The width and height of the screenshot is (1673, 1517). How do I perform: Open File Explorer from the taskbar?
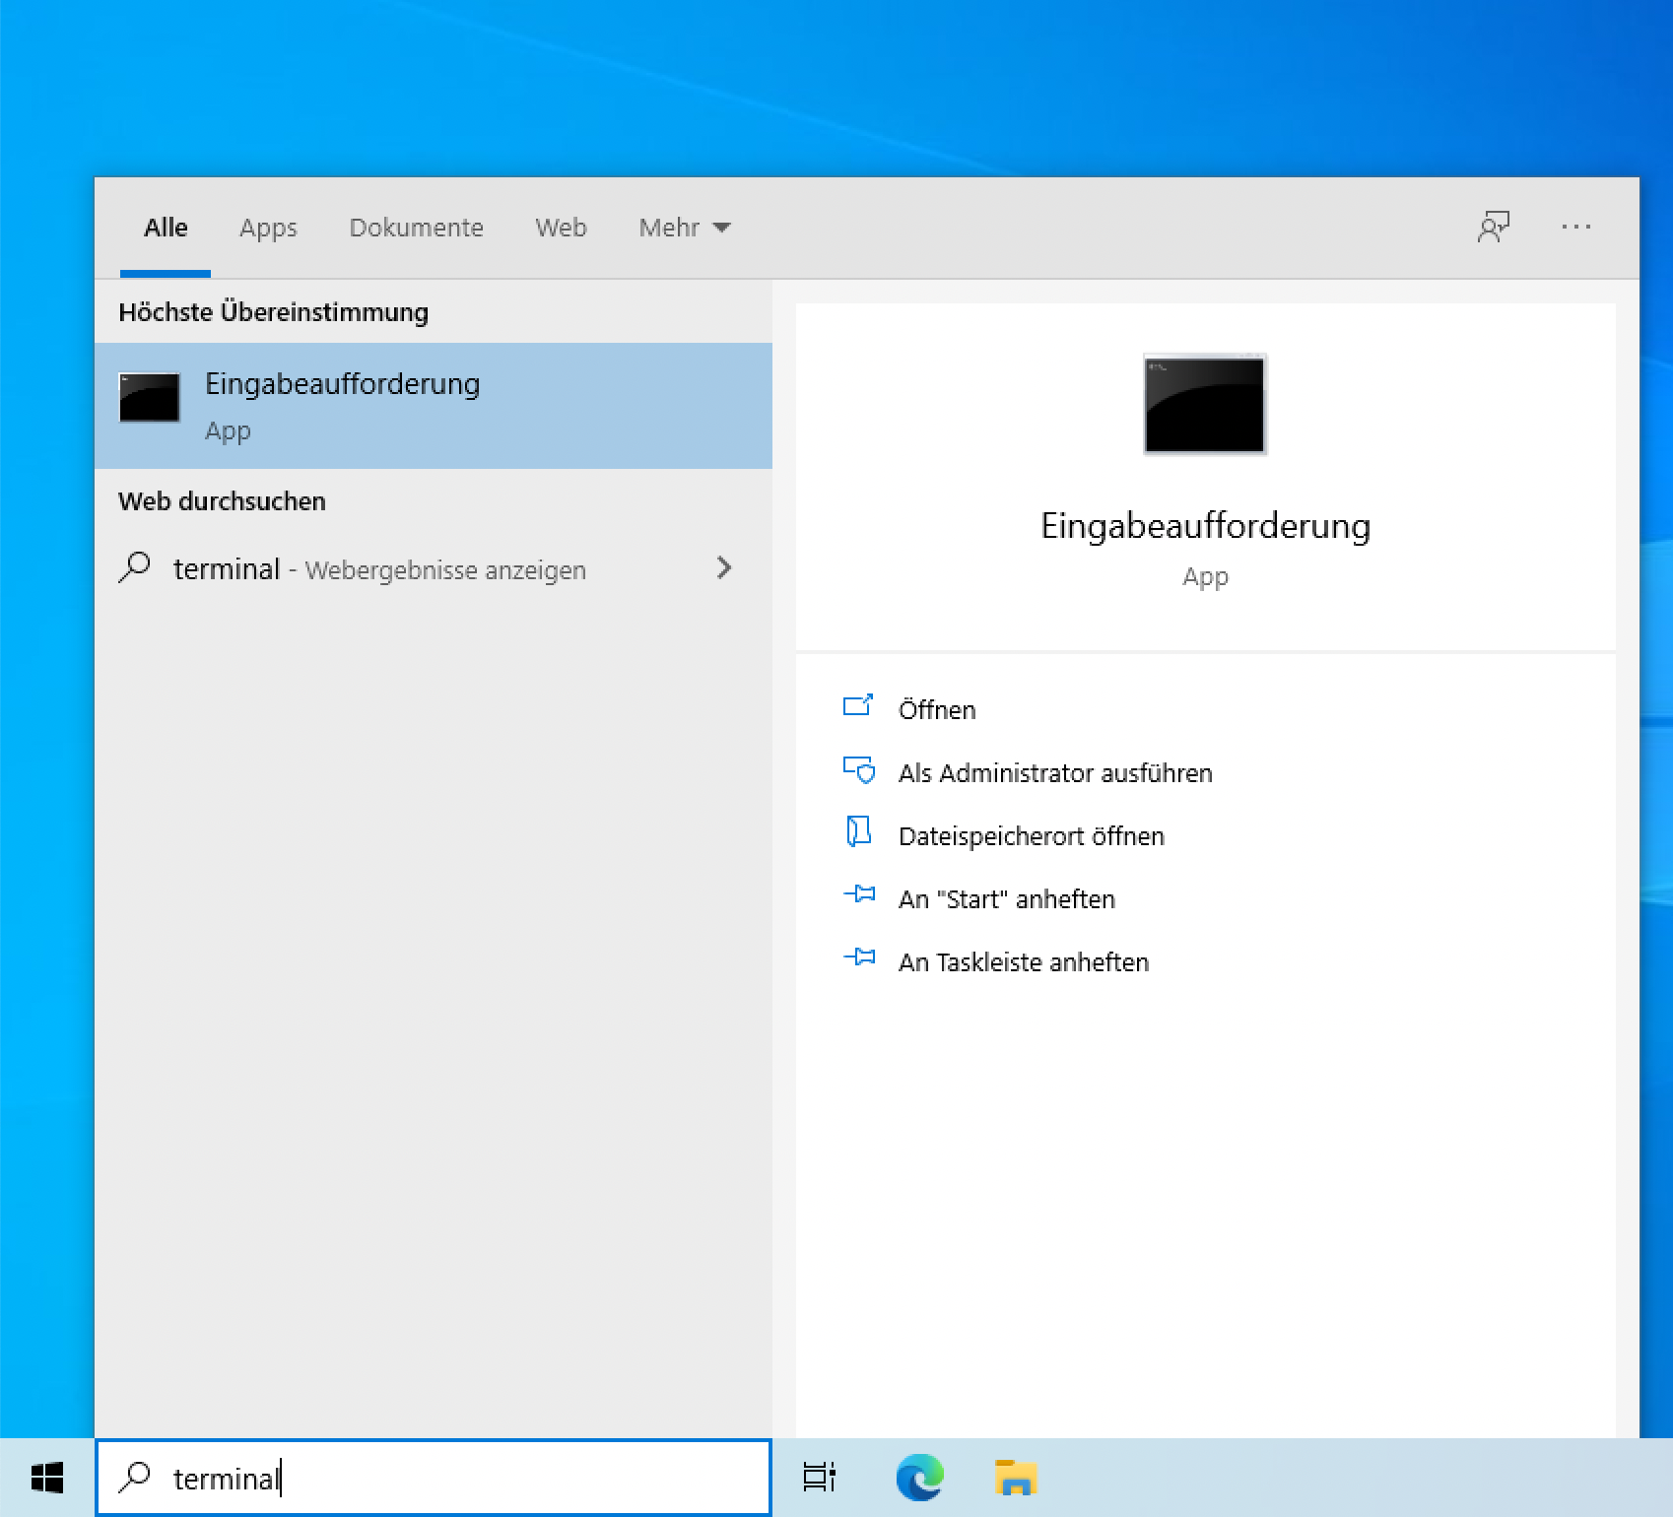coord(1016,1478)
